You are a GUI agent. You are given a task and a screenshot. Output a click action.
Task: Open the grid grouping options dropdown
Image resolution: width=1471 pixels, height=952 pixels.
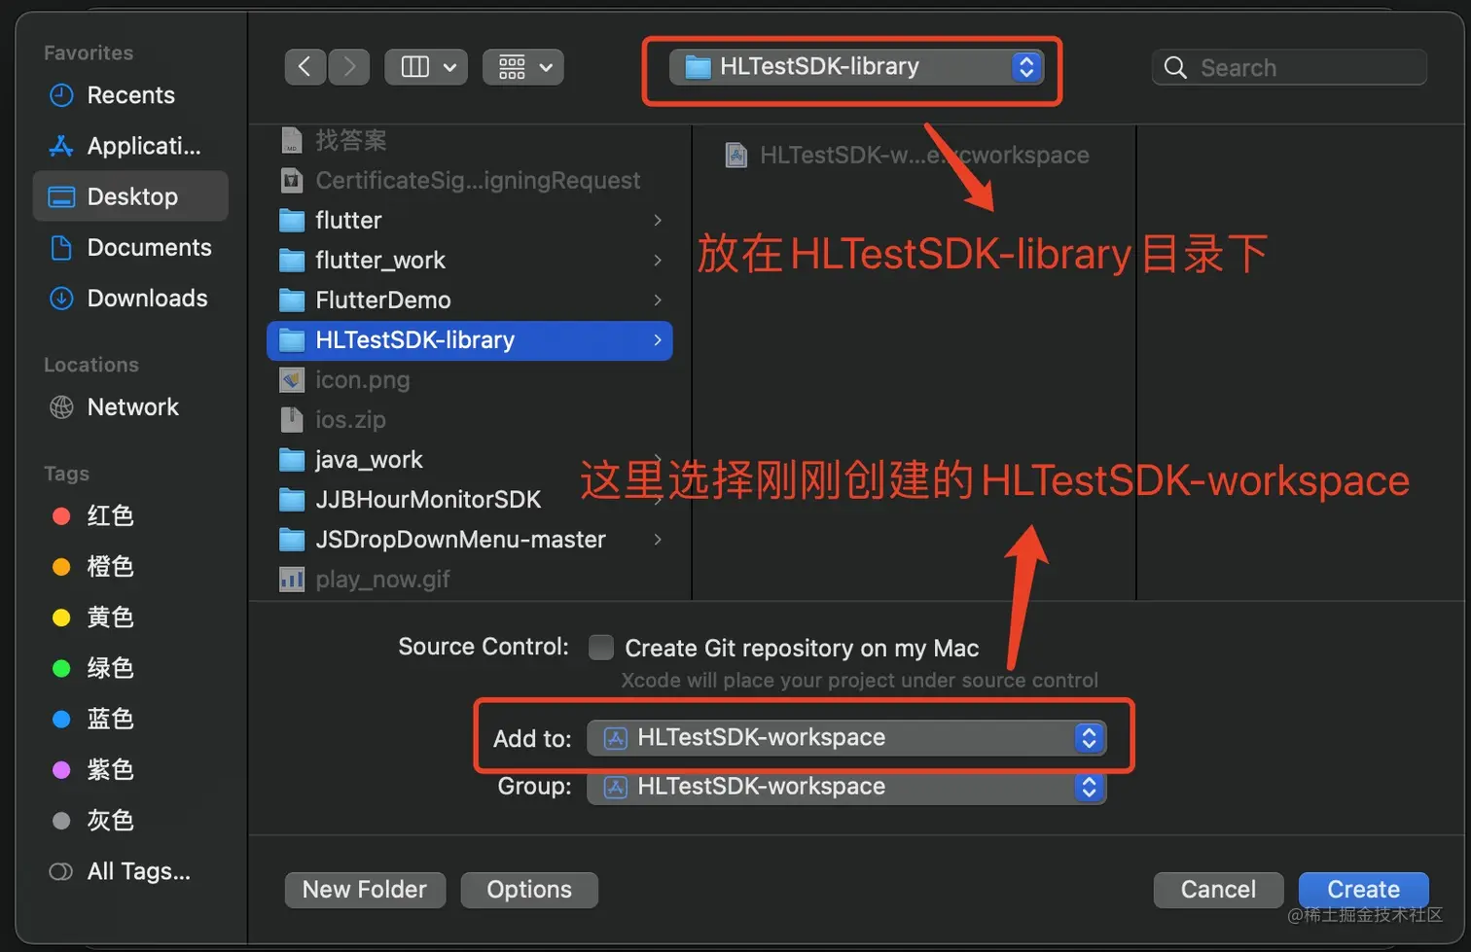523,67
